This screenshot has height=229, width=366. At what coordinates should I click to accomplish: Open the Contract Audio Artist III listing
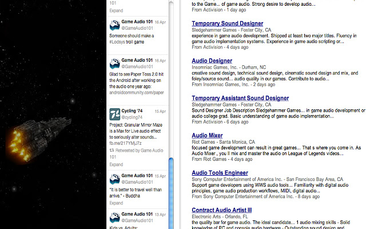[x=222, y=210]
